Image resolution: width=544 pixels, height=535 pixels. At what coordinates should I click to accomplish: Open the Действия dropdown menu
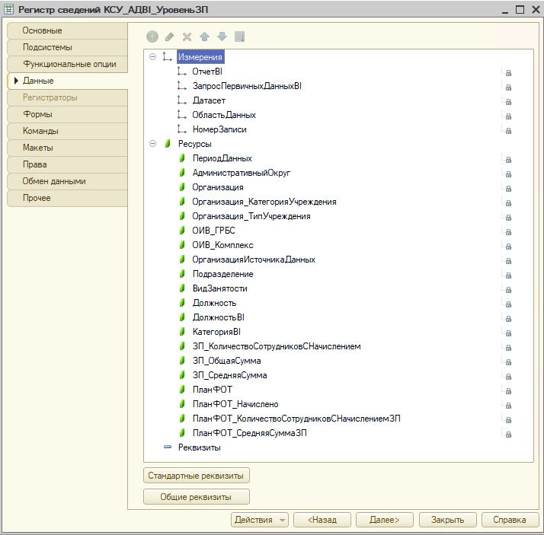tap(259, 520)
